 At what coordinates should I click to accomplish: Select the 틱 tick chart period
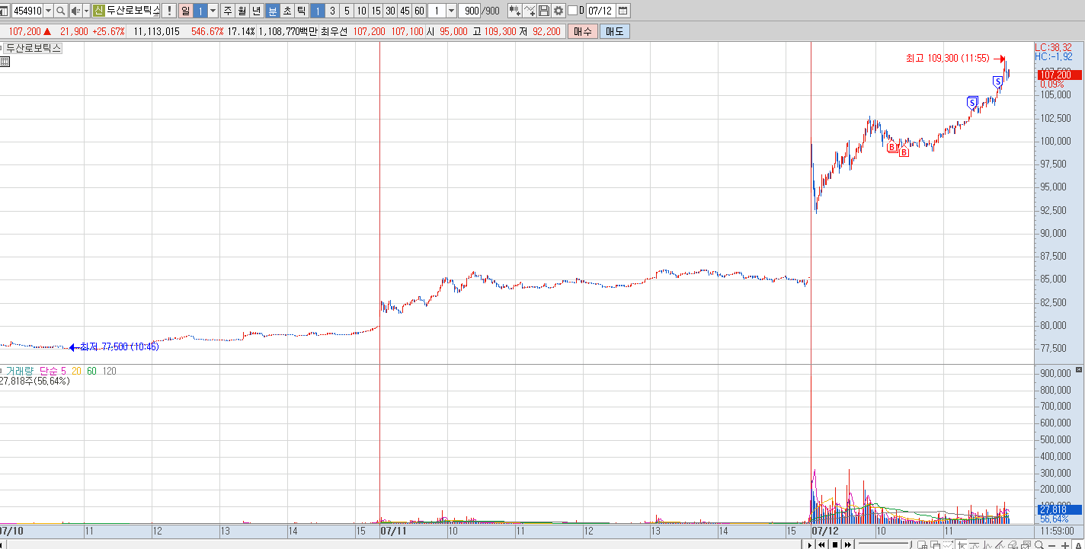tap(302, 11)
